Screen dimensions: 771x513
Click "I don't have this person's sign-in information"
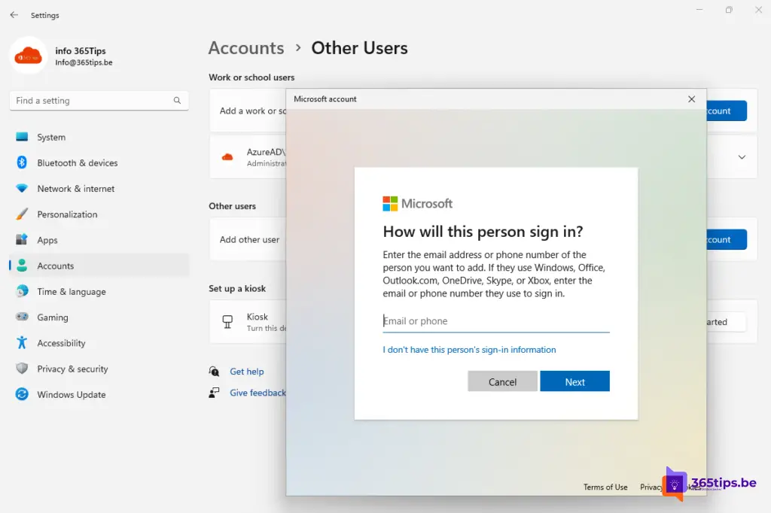(469, 350)
